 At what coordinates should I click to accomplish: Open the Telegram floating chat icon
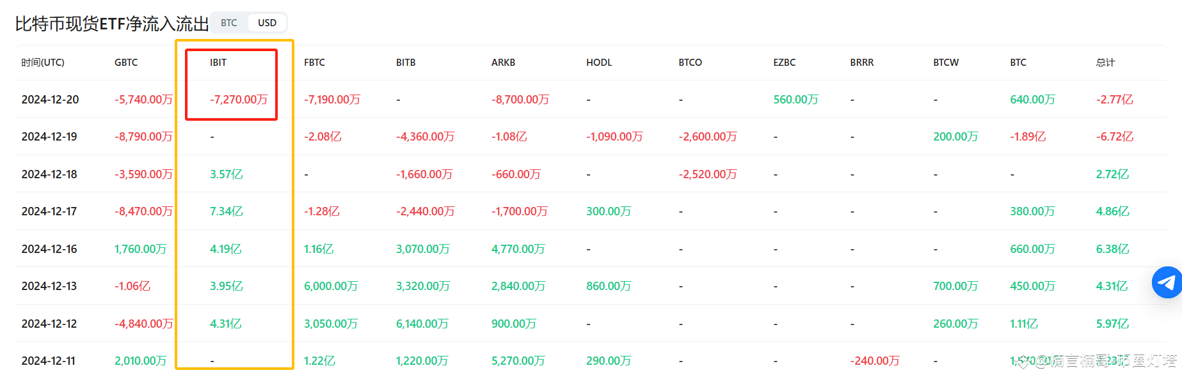[1168, 282]
